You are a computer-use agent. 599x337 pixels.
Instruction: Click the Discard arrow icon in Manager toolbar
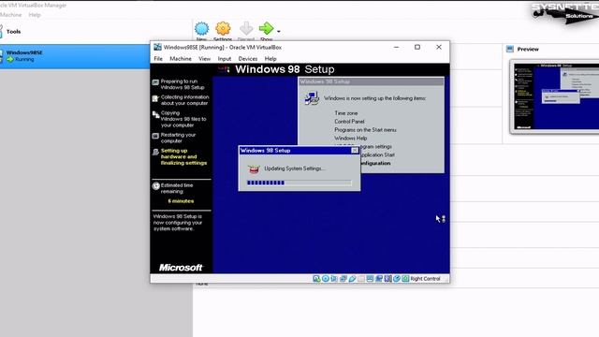[246, 29]
